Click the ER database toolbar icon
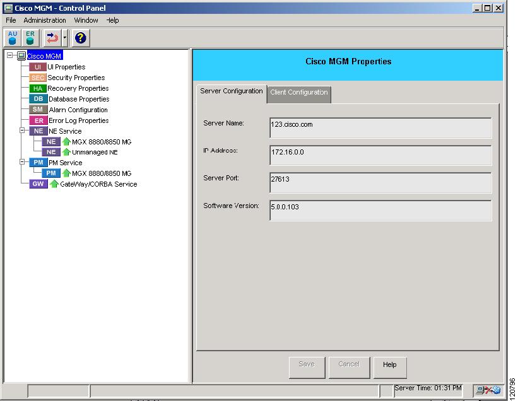Viewport: 518px width, 401px height. point(30,38)
